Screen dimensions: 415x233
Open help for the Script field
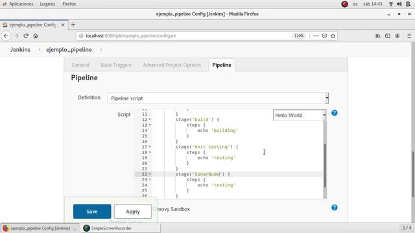coord(335,113)
